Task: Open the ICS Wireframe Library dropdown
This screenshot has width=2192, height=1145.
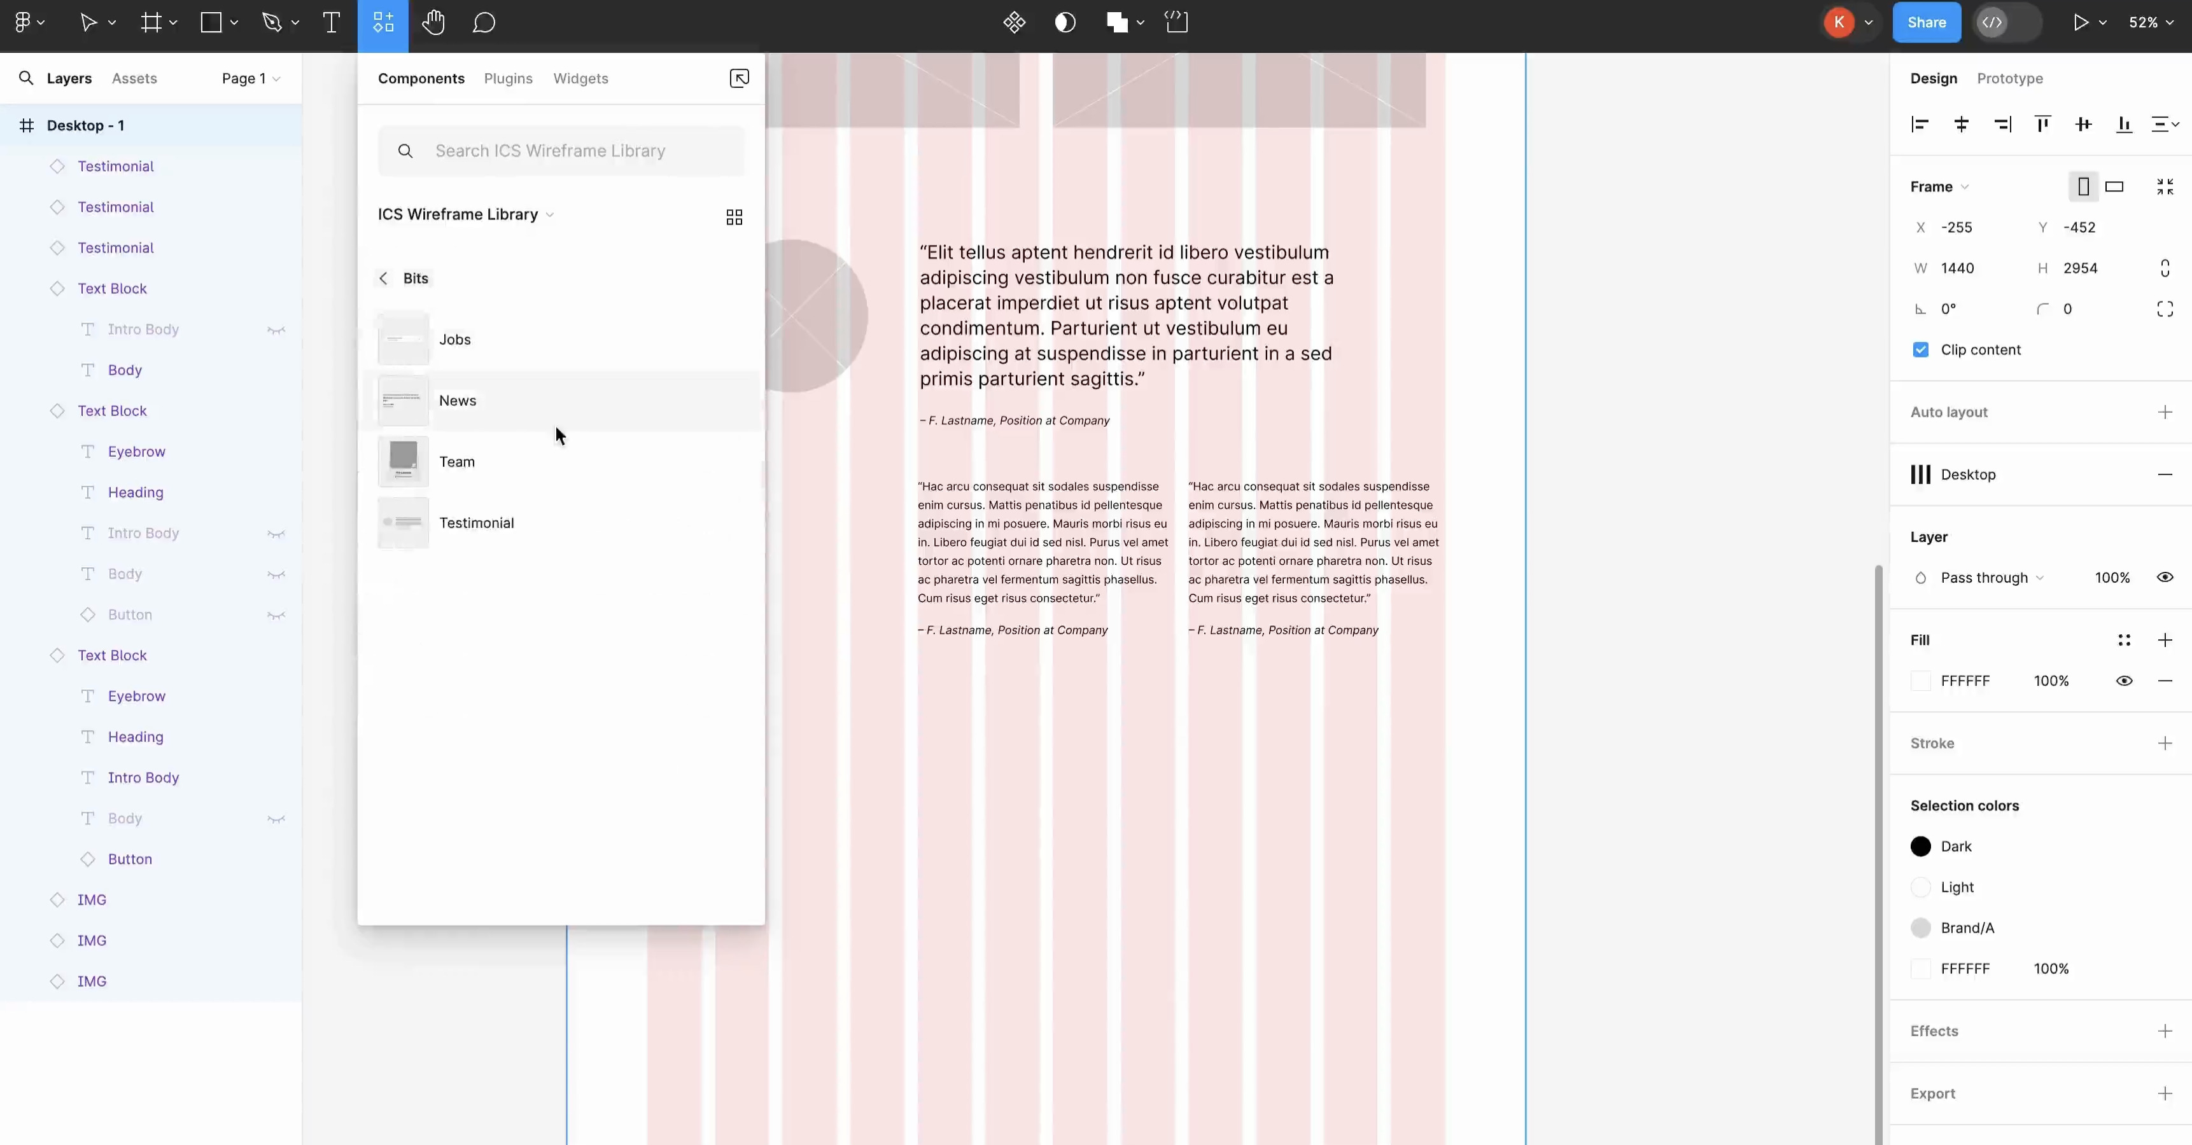Action: 465,214
